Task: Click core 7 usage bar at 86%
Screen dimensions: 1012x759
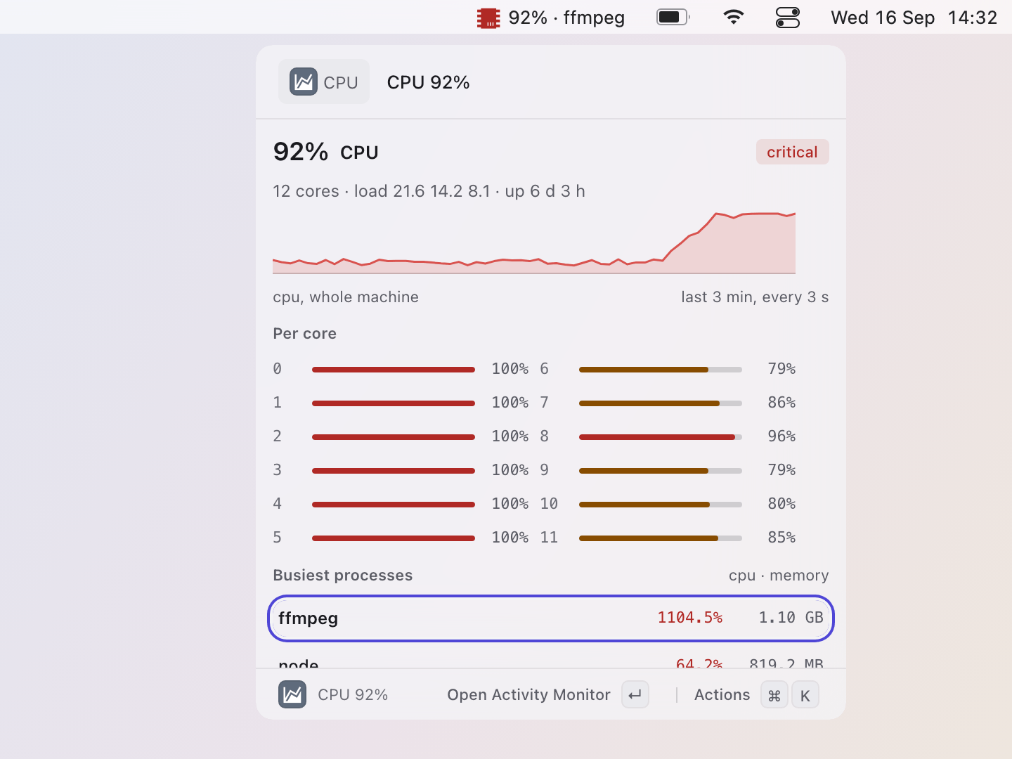Action: [661, 403]
